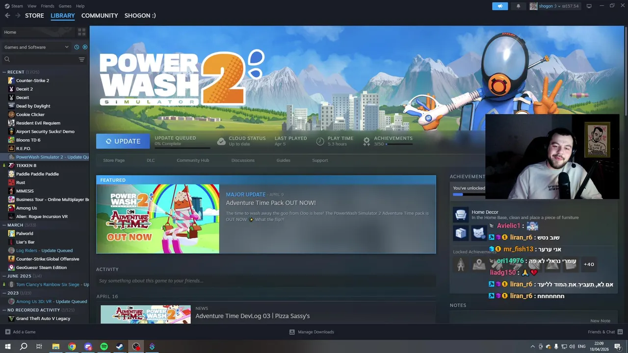
Task: Click the Add a Game plus icon
Action: [x=7, y=332]
